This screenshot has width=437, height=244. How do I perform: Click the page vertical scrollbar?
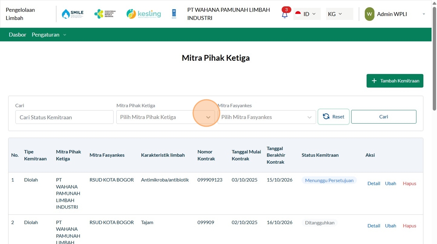coord(434,58)
